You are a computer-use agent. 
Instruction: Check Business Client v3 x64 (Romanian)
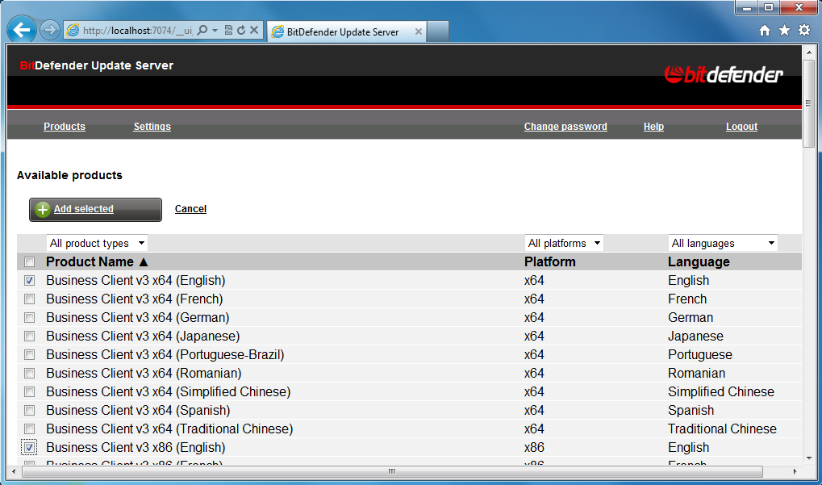click(x=29, y=374)
